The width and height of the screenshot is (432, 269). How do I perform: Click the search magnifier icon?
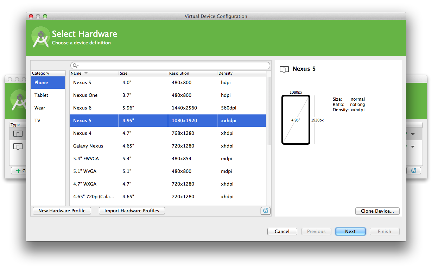[x=75, y=66]
